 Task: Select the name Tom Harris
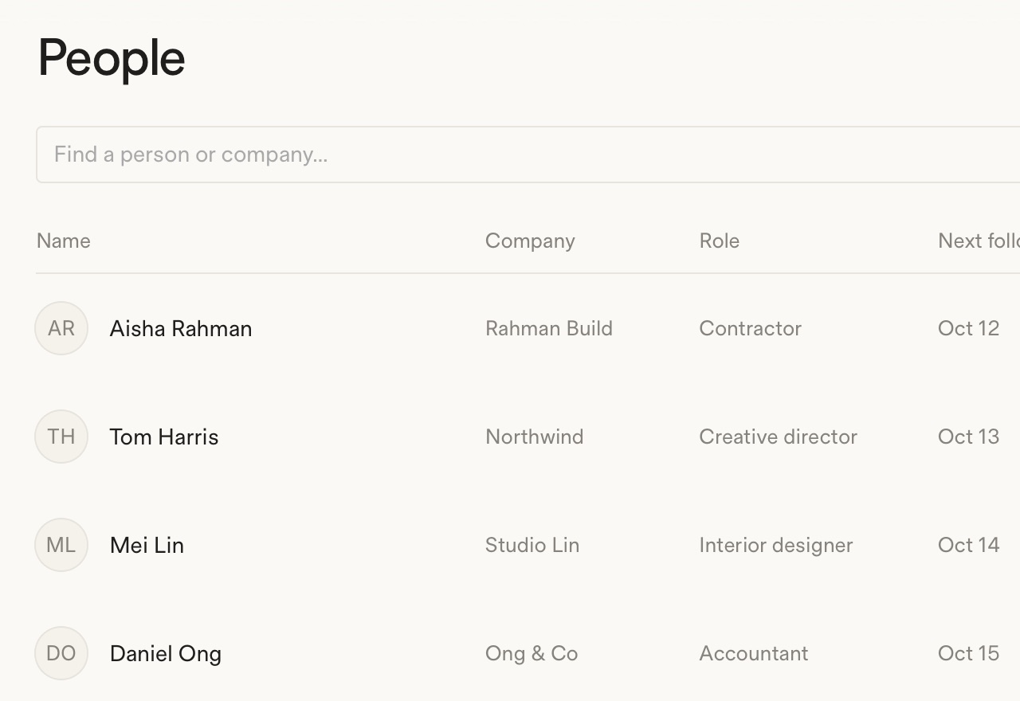click(x=164, y=437)
